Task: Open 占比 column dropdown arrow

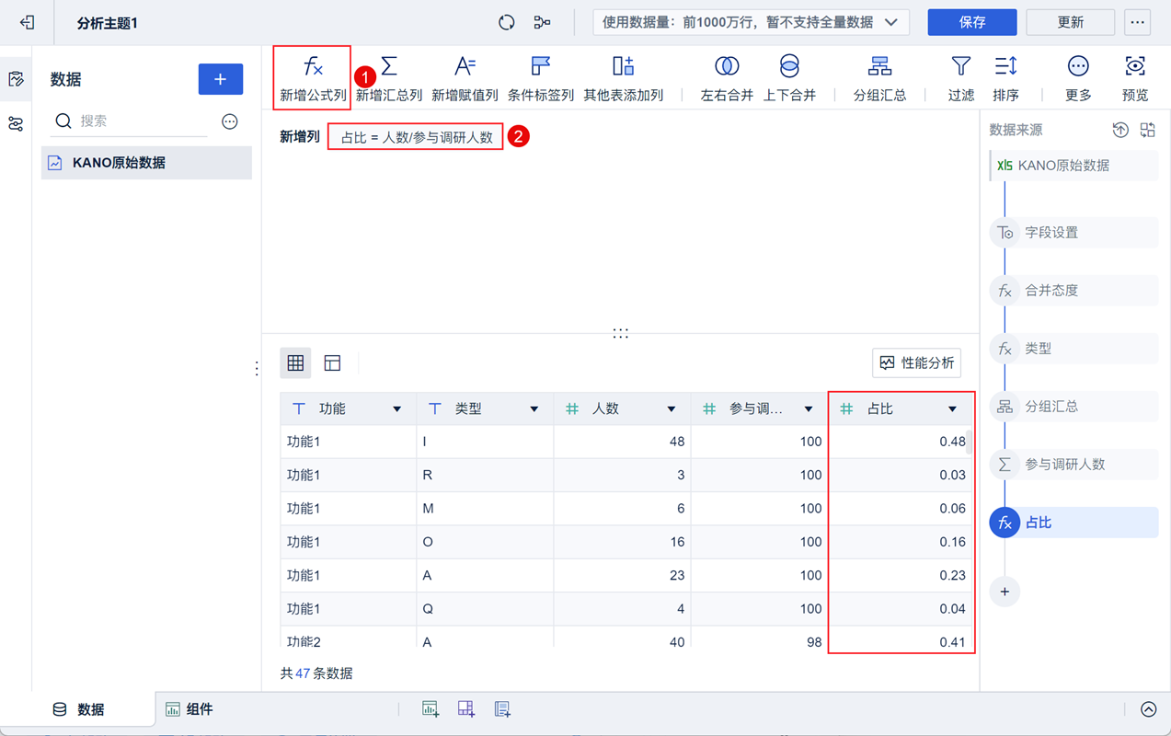Action: (x=953, y=409)
